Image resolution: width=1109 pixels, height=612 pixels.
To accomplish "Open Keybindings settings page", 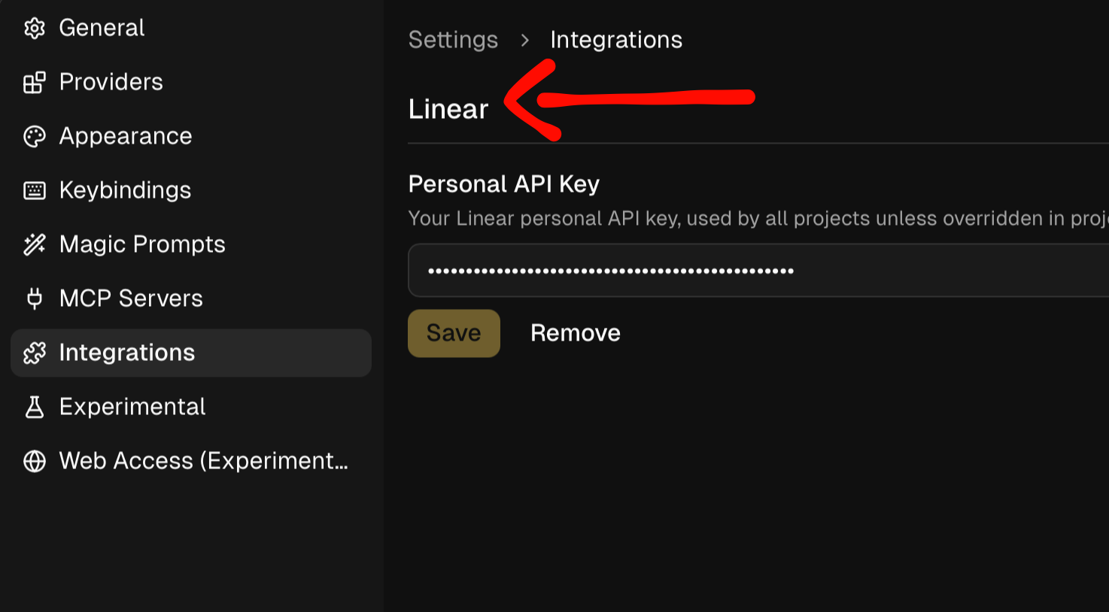I will [125, 190].
